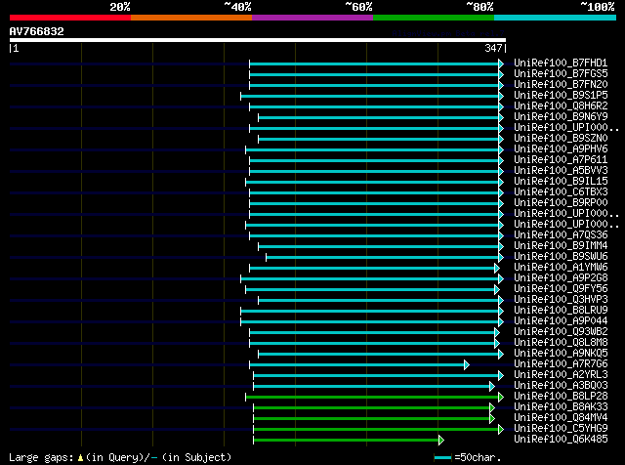Click the query start position label 1
Viewport: 625px width, 465px height.
pyautogui.click(x=16, y=48)
